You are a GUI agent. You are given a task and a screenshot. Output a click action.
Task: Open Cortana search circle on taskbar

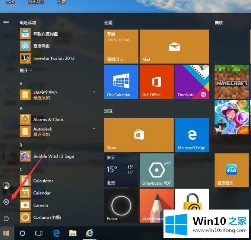click(x=22, y=233)
